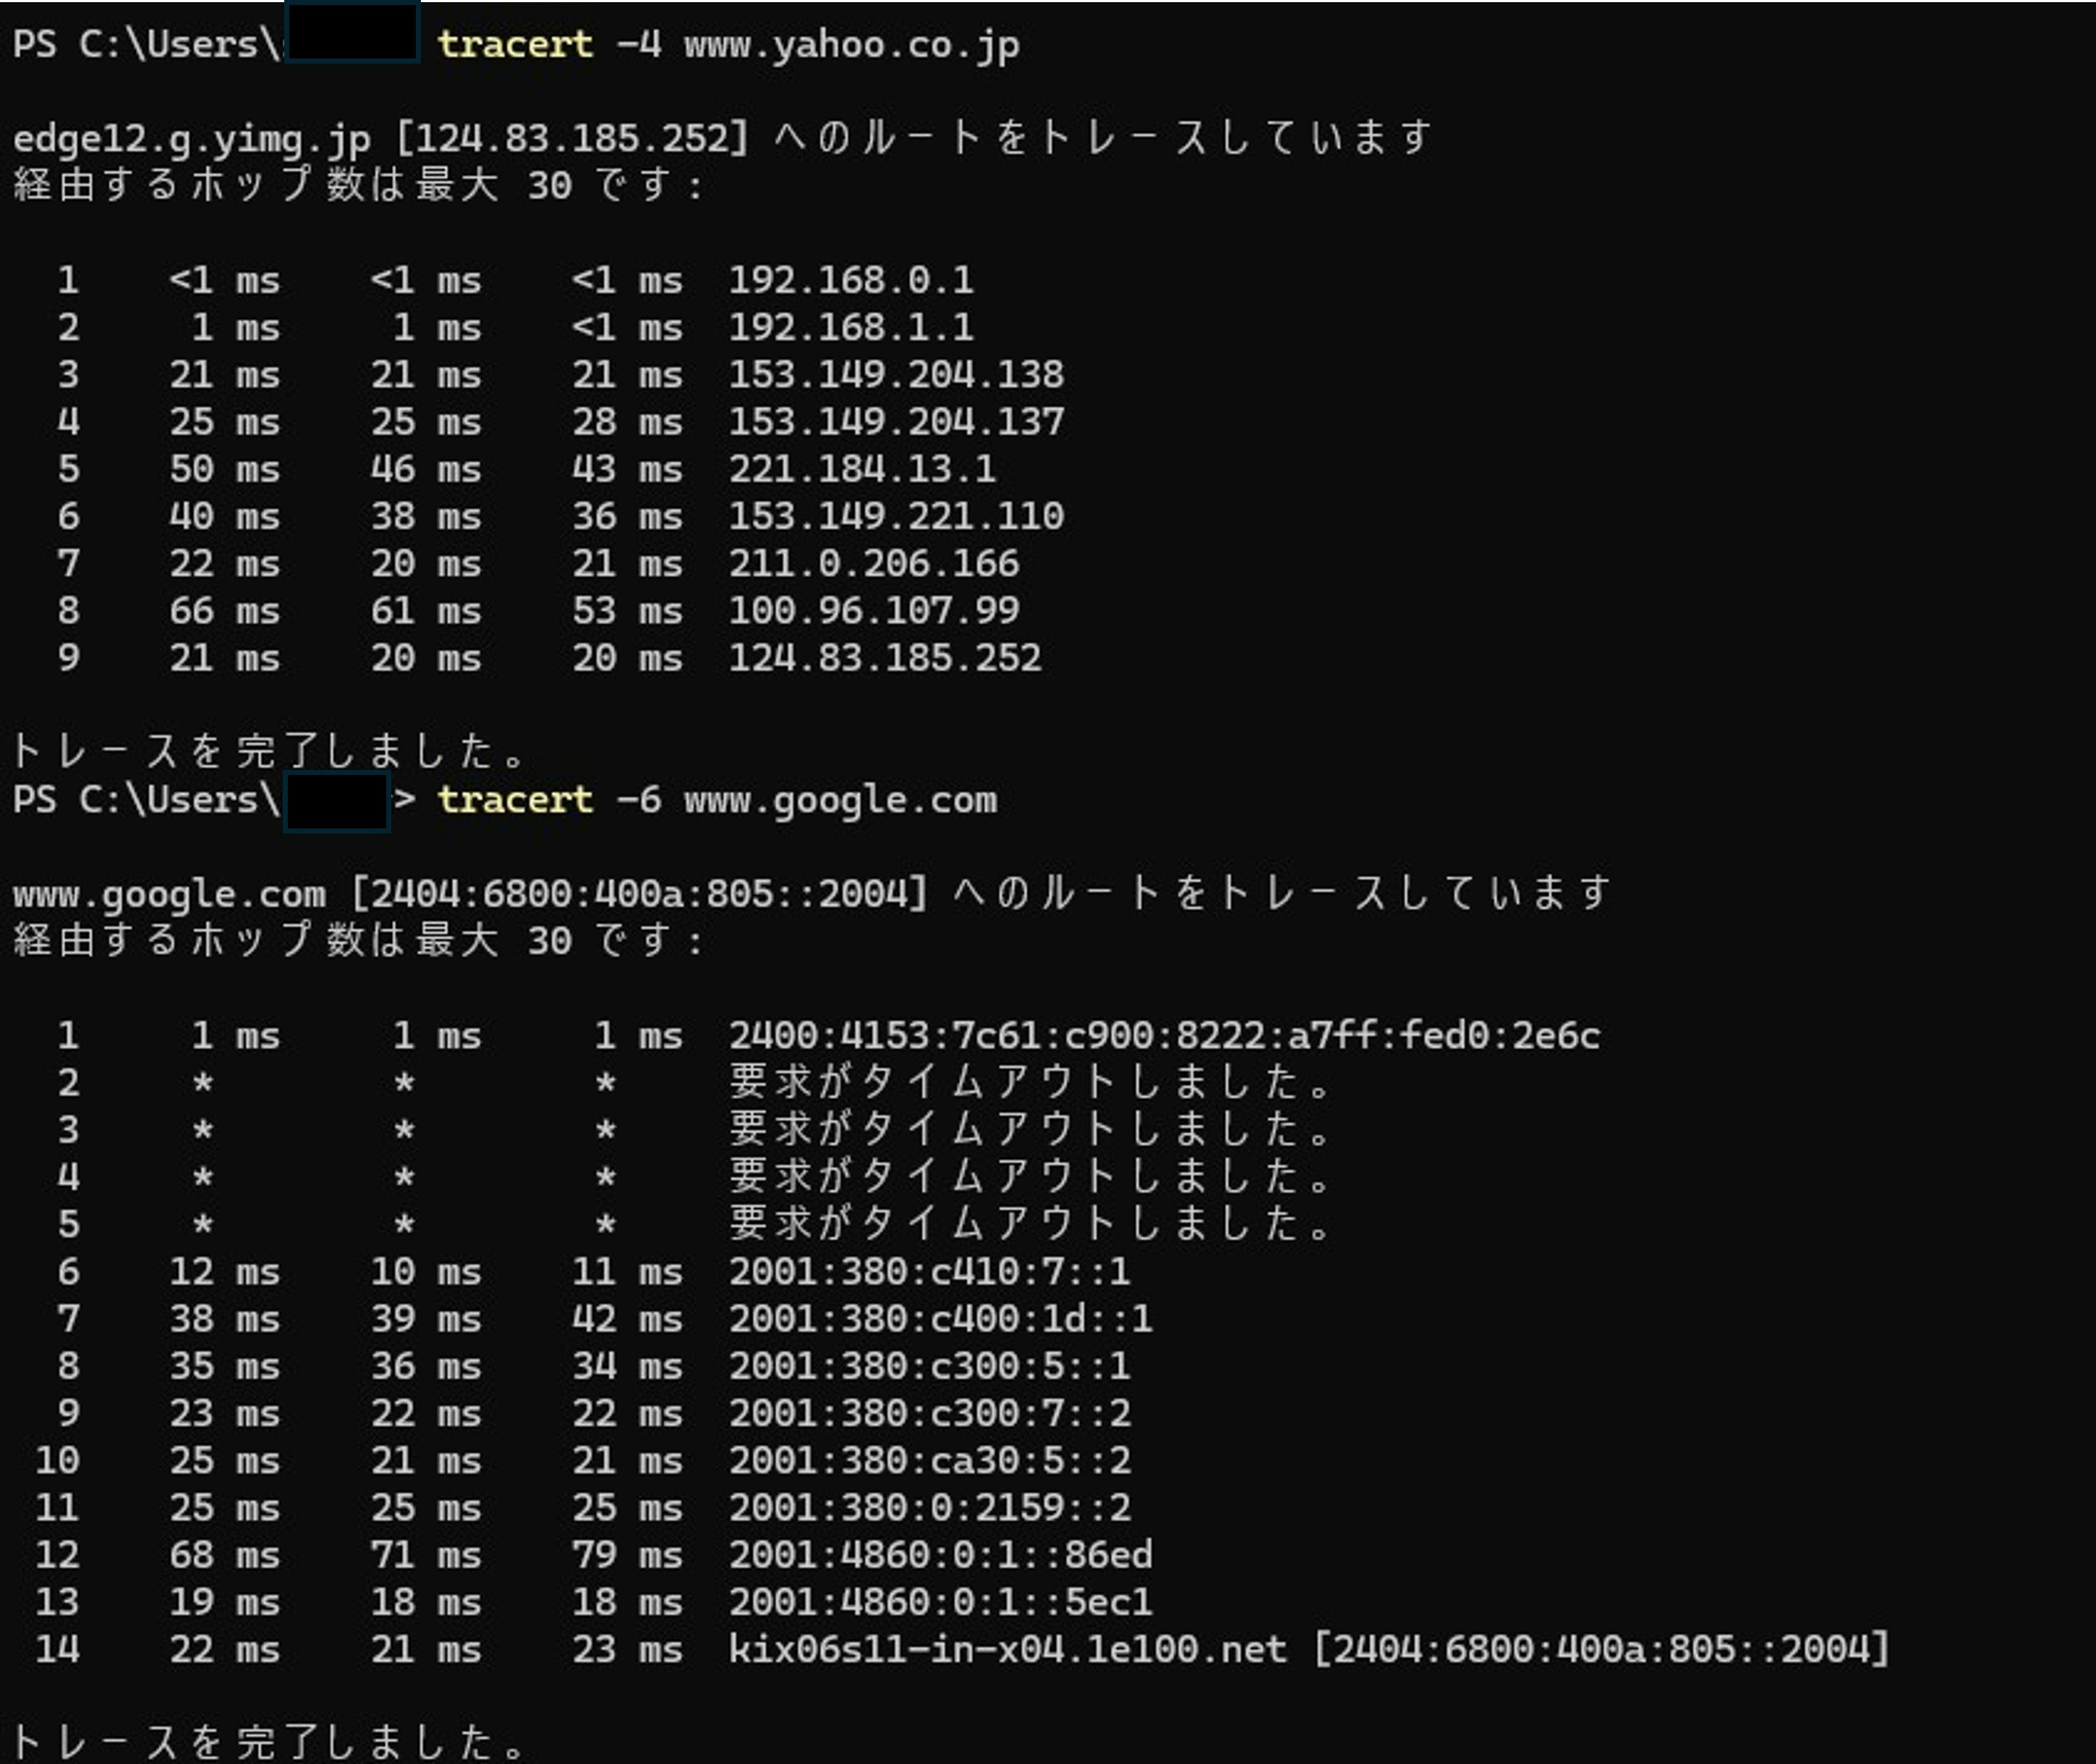Click hop 2 timeout message in Google trace
Screen dimensions: 2096x1764
pos(1031,1083)
